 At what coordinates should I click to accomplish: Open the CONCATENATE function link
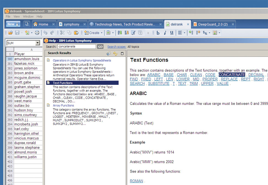232,75
